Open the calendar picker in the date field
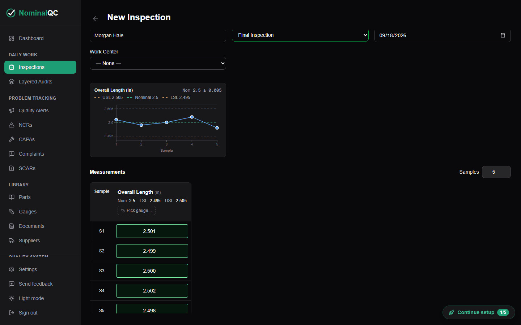Screen dimensions: 521x325 click(x=503, y=35)
